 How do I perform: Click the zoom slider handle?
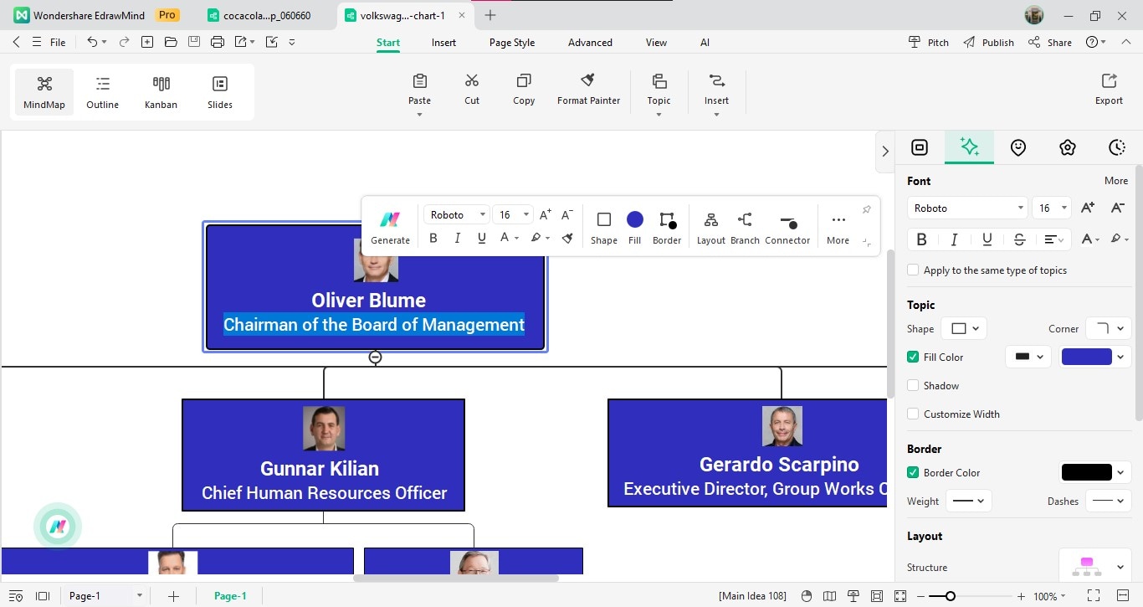[x=950, y=596]
